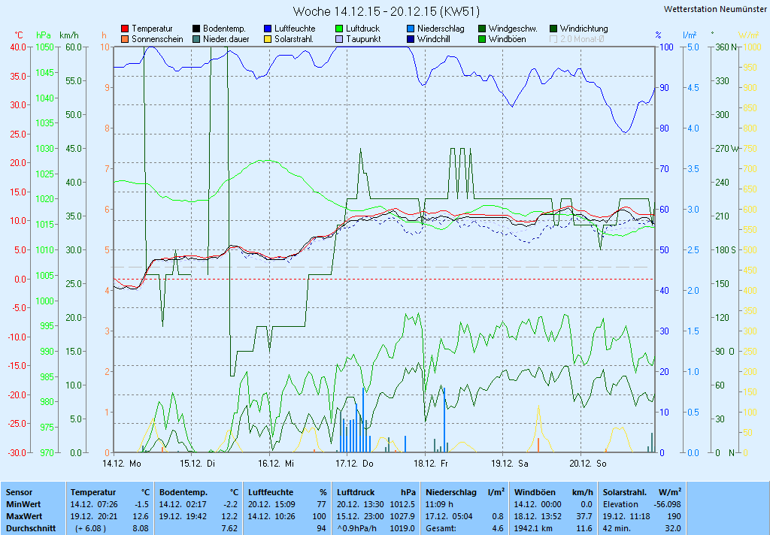Click the MaxWert row header
The width and height of the screenshot is (770, 535).
[x=25, y=517]
